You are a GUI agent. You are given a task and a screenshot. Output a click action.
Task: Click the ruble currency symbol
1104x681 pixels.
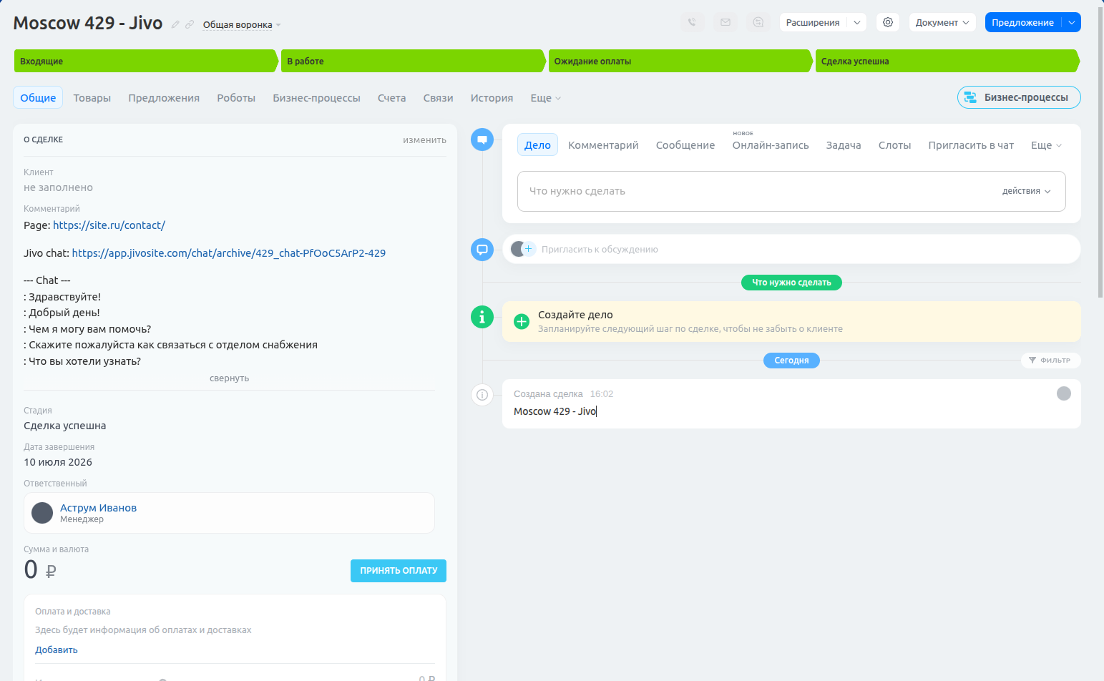coord(51,571)
